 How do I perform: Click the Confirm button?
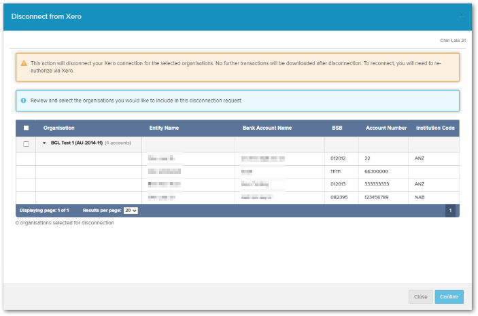(449, 297)
